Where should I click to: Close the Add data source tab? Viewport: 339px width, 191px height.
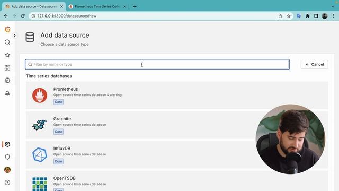[61, 7]
